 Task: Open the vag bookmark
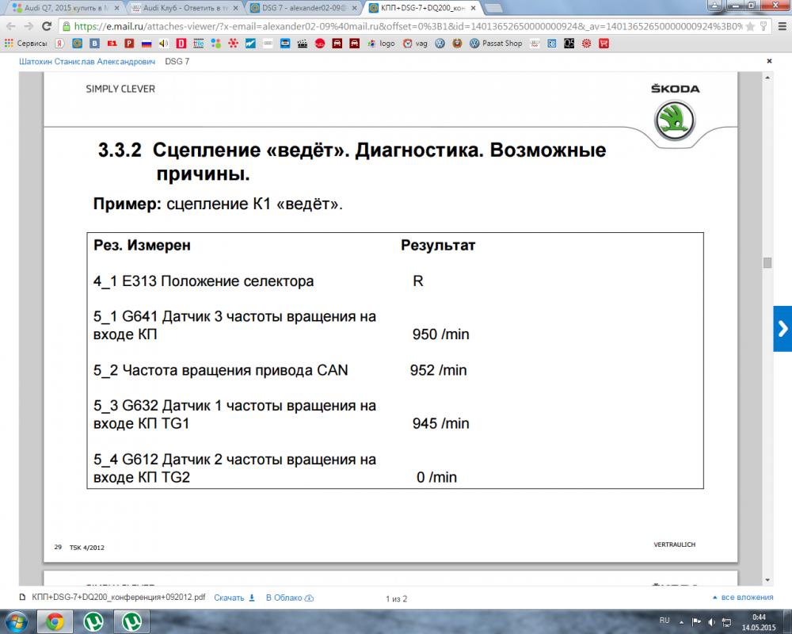pyautogui.click(x=416, y=44)
